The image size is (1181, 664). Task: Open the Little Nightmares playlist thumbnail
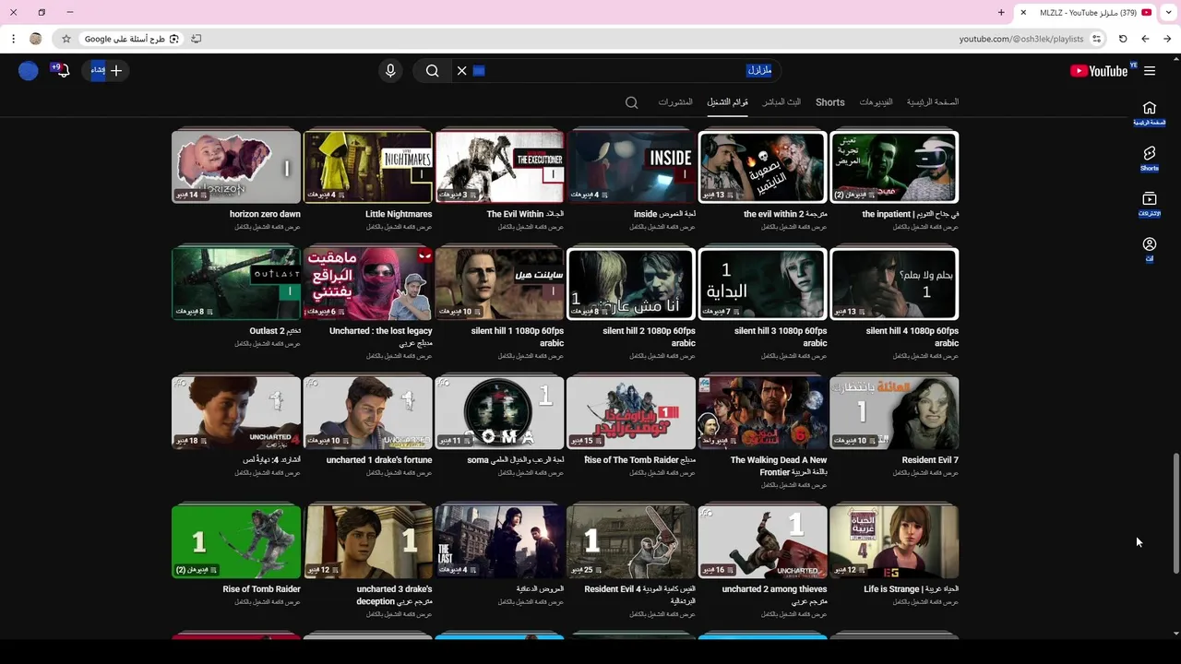point(368,166)
